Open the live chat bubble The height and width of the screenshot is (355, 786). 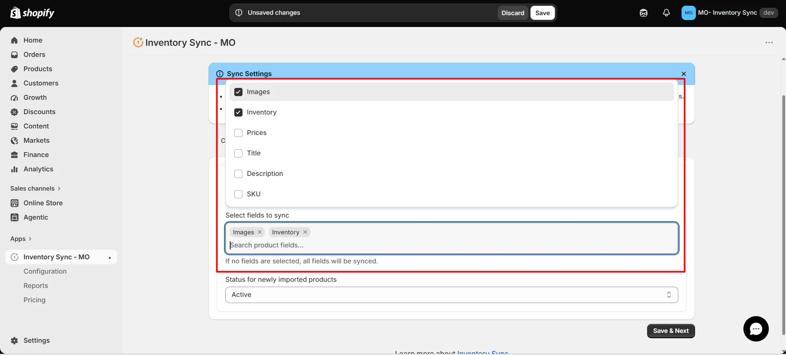(756, 329)
